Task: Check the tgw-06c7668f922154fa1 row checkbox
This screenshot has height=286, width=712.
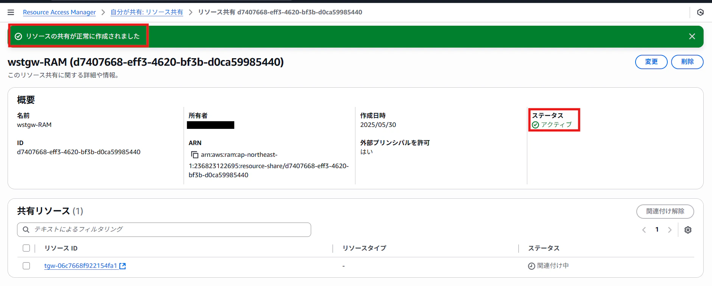Action: (x=26, y=266)
